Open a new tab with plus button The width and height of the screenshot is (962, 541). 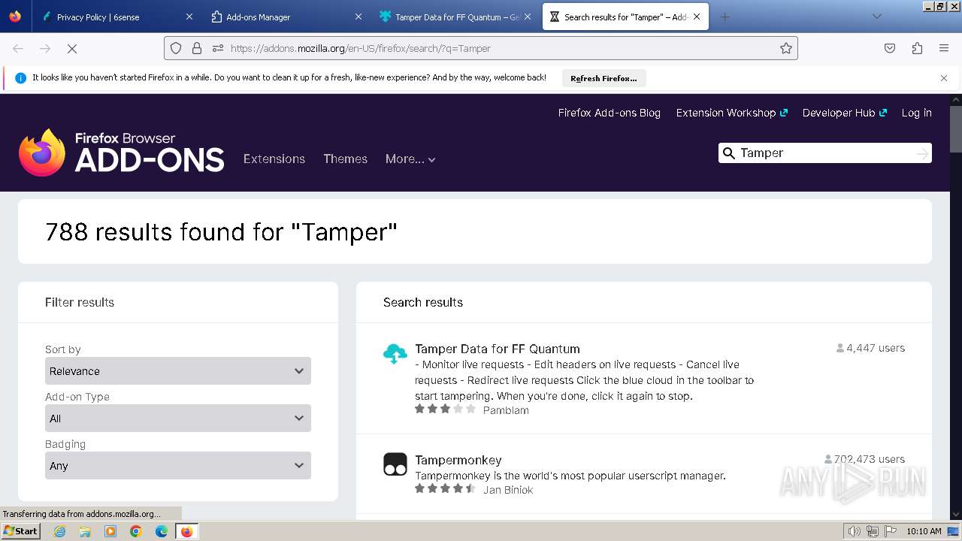point(725,17)
